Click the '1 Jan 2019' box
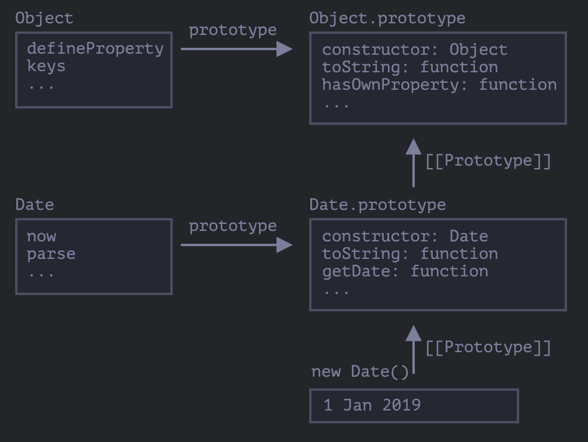The width and height of the screenshot is (588, 442). pyautogui.click(x=414, y=405)
